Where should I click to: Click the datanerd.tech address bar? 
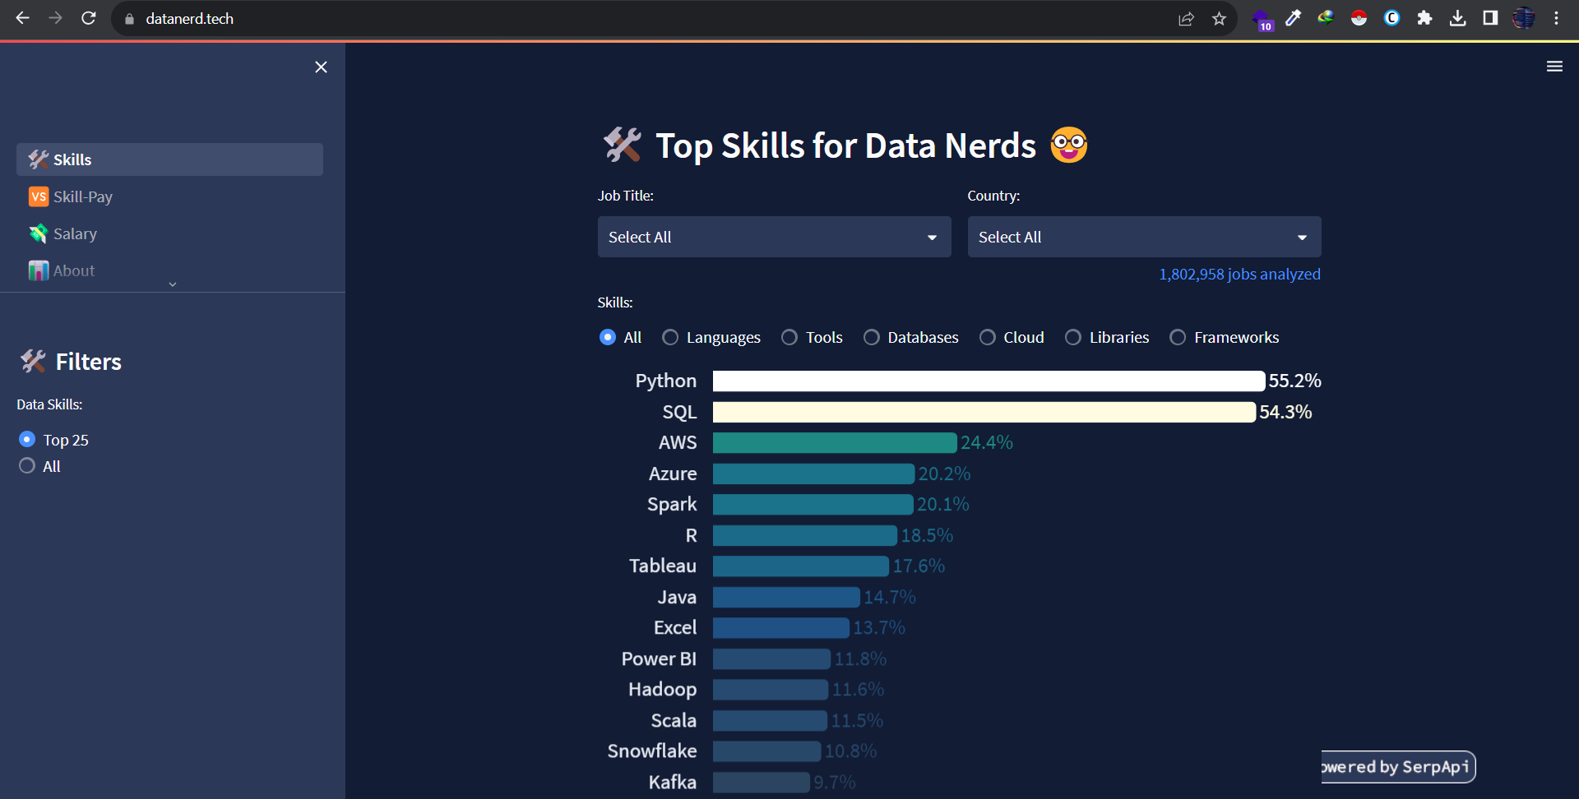(x=641, y=18)
